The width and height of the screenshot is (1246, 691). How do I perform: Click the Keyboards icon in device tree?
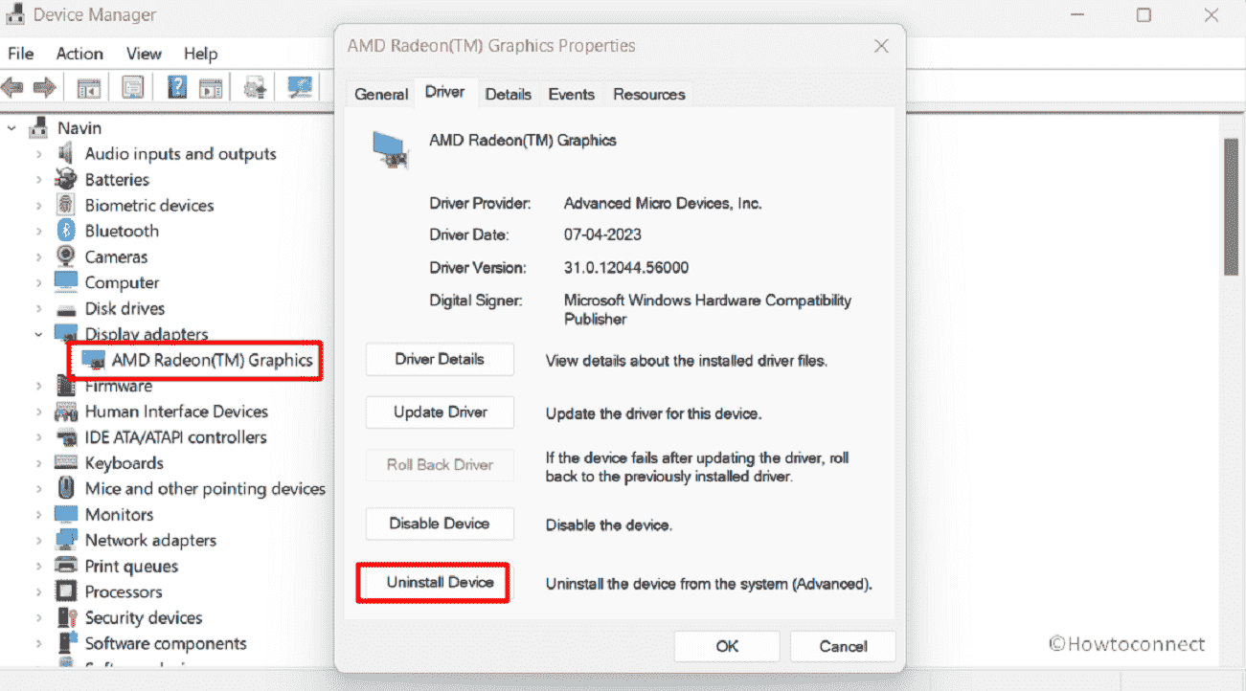[x=66, y=463]
